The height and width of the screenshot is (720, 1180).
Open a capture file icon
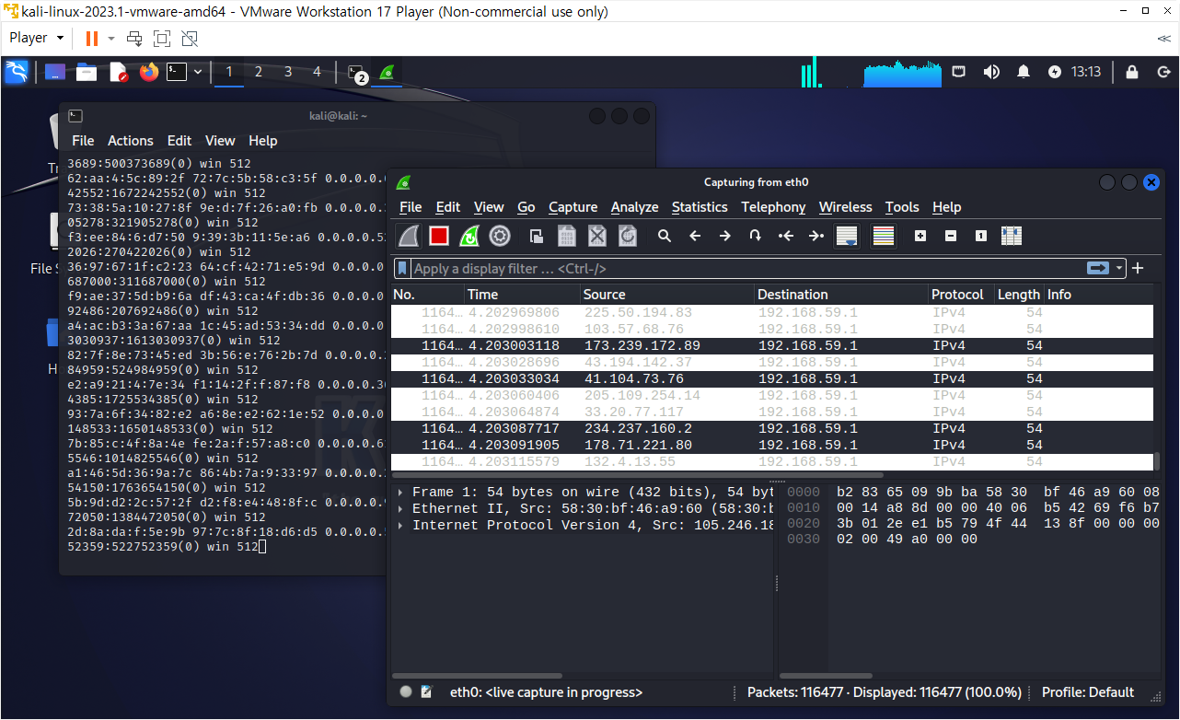coord(537,236)
